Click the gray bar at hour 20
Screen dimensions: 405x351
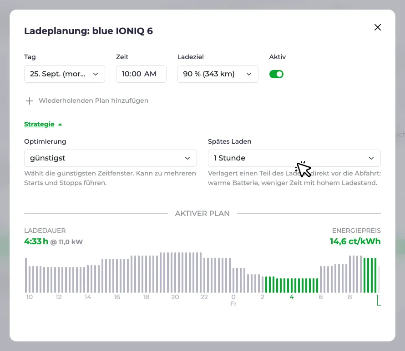[175, 272]
